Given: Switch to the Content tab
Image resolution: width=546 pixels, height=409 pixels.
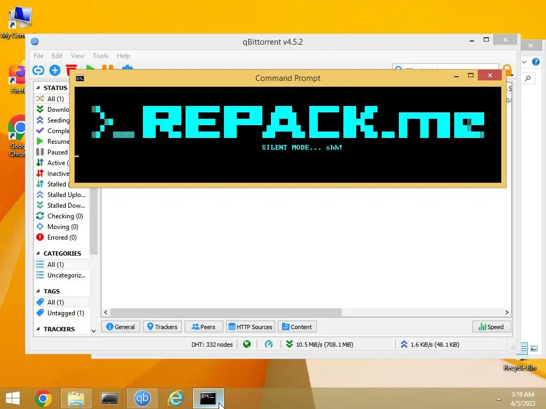Looking at the screenshot, I should [x=297, y=326].
